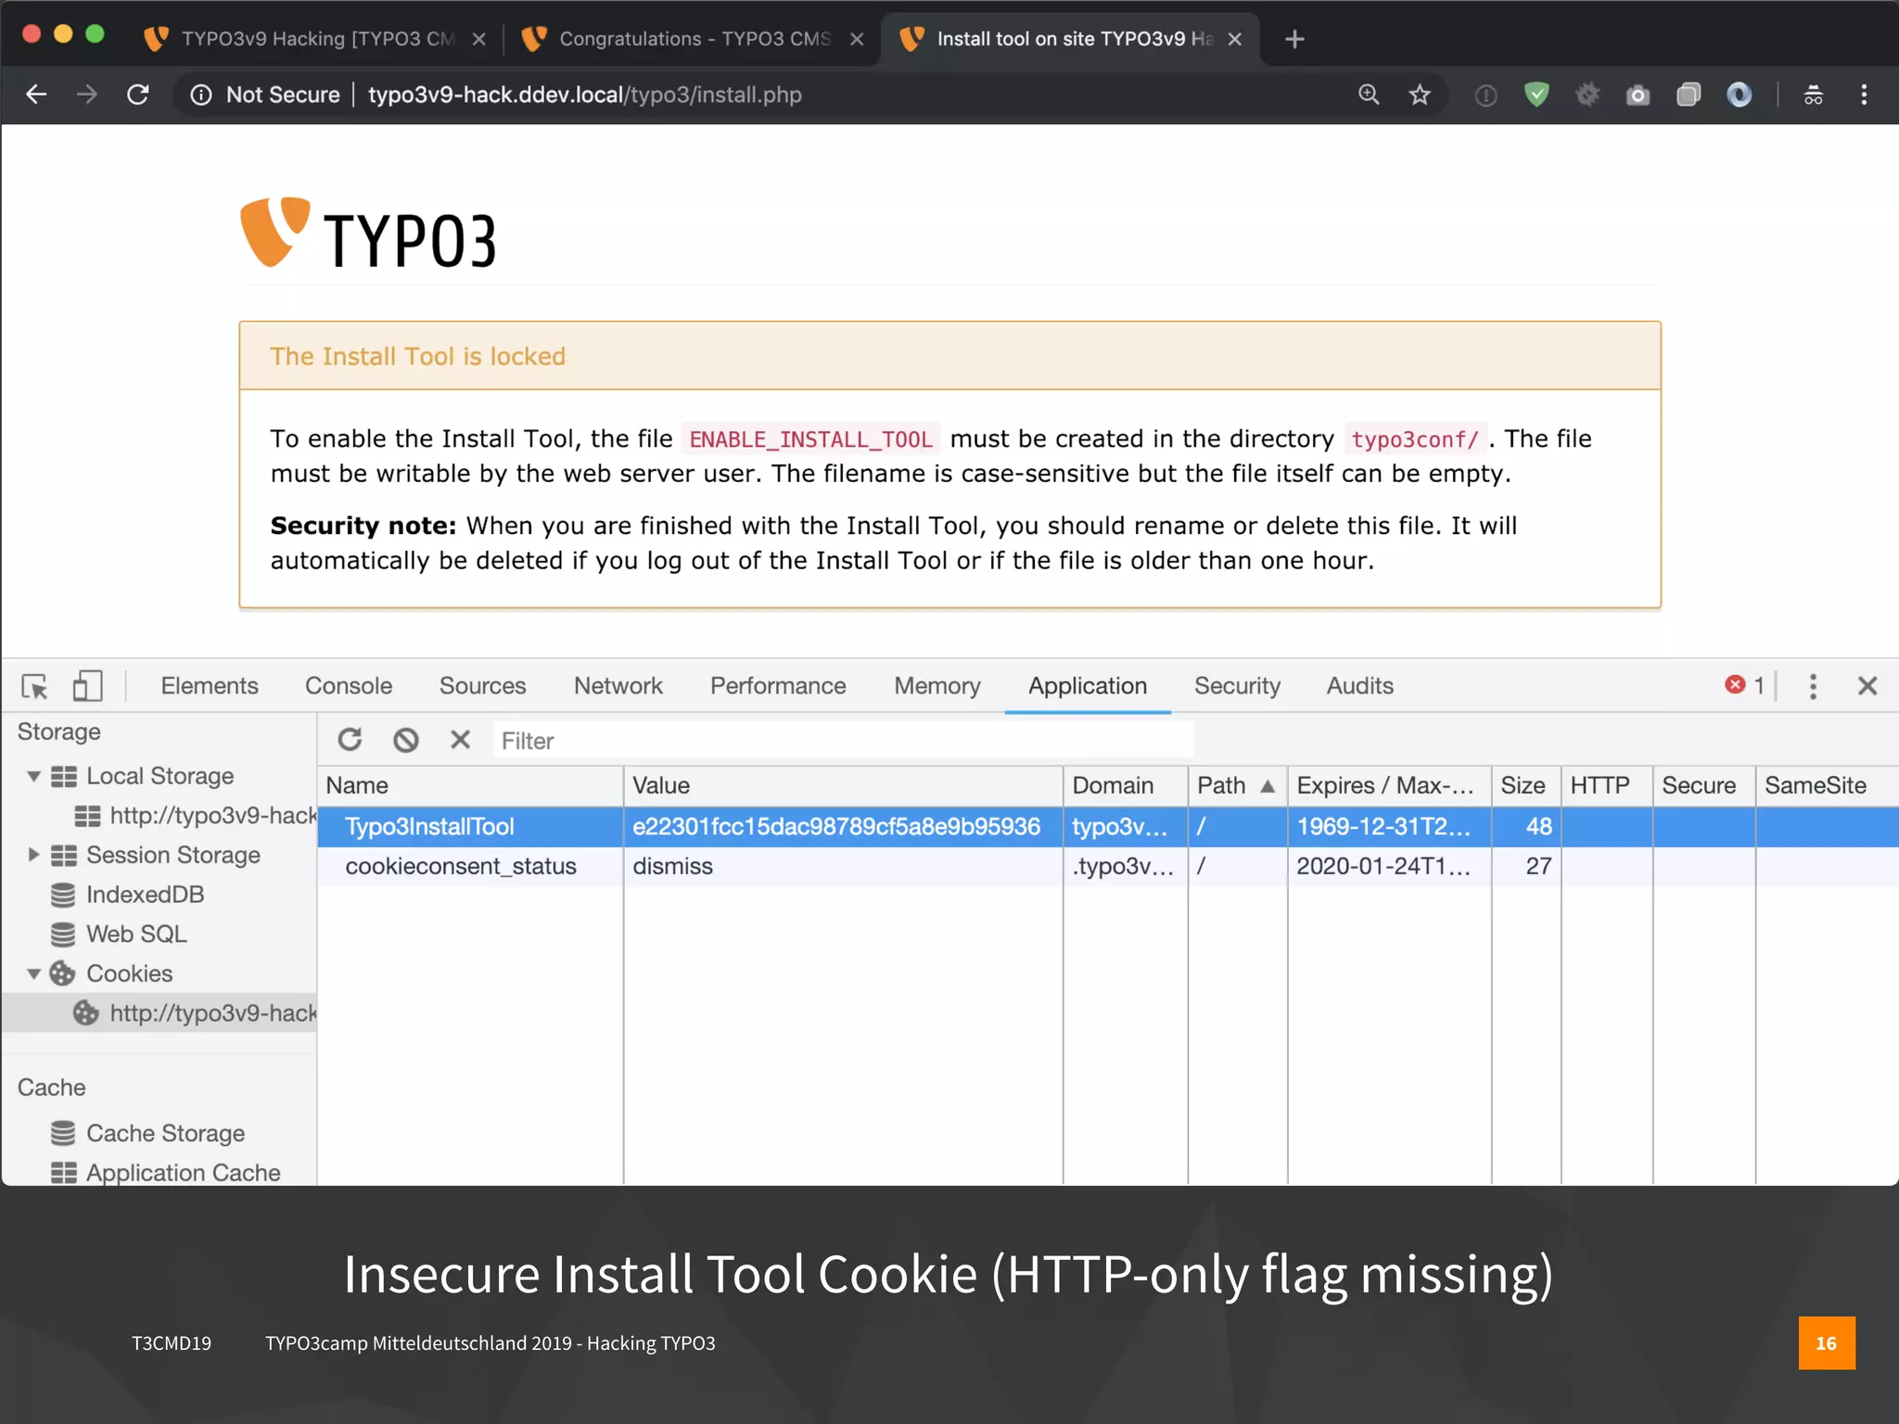Switch to the Memory panel
Image resolution: width=1899 pixels, height=1424 pixels.
click(937, 686)
